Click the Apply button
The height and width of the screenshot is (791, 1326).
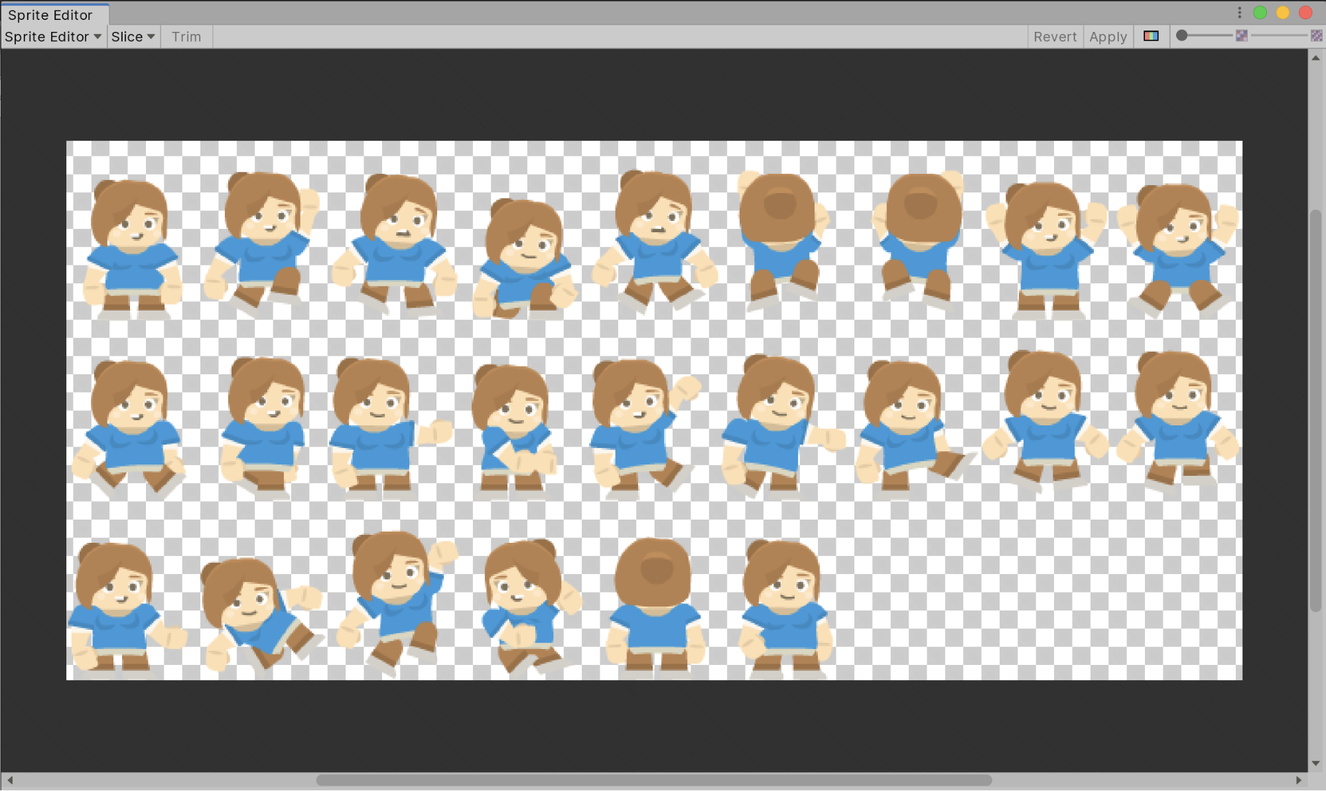click(1108, 36)
